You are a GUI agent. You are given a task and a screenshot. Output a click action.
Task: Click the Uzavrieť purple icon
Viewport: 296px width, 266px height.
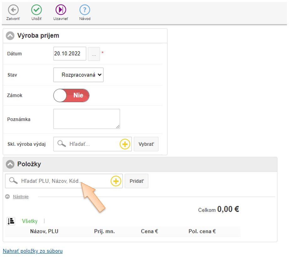coord(61,10)
